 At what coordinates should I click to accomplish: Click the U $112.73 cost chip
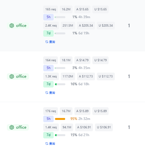coord(106,76)
